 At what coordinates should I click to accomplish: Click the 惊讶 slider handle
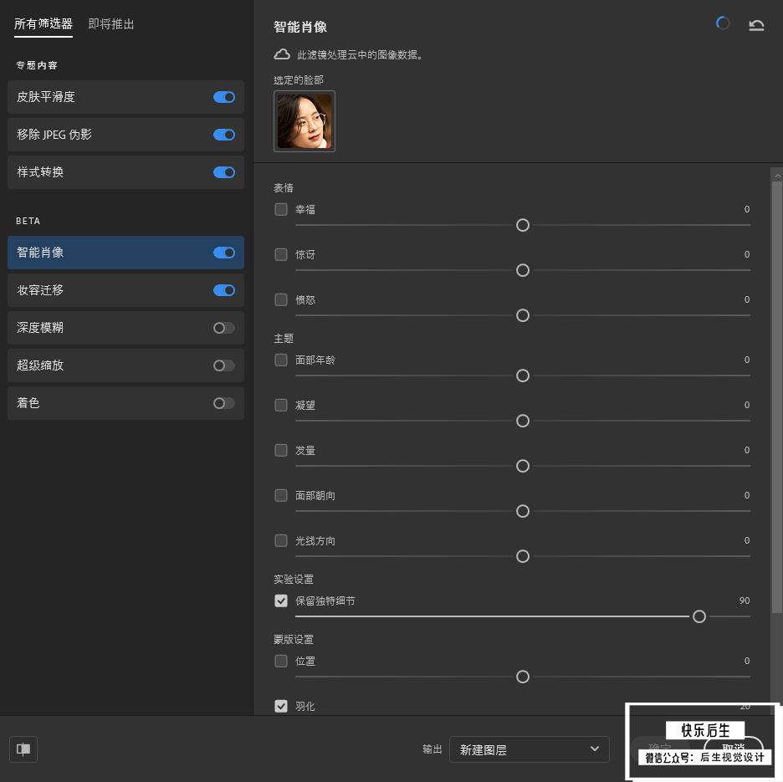coord(523,271)
